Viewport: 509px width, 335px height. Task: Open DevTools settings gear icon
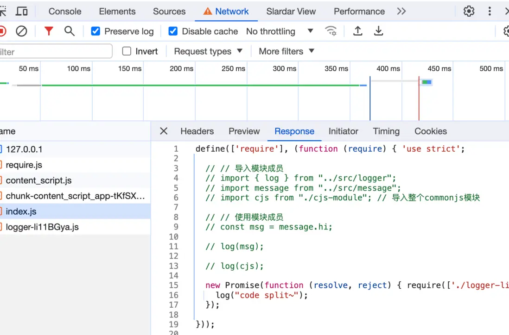click(469, 11)
